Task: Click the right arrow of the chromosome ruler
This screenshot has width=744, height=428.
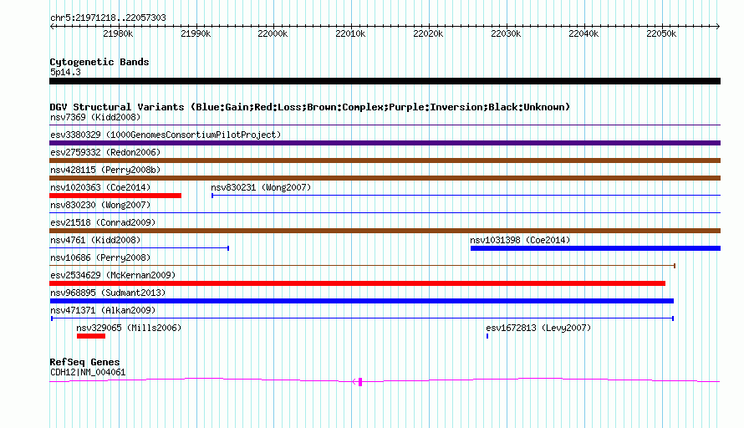Action: pyautogui.click(x=717, y=27)
